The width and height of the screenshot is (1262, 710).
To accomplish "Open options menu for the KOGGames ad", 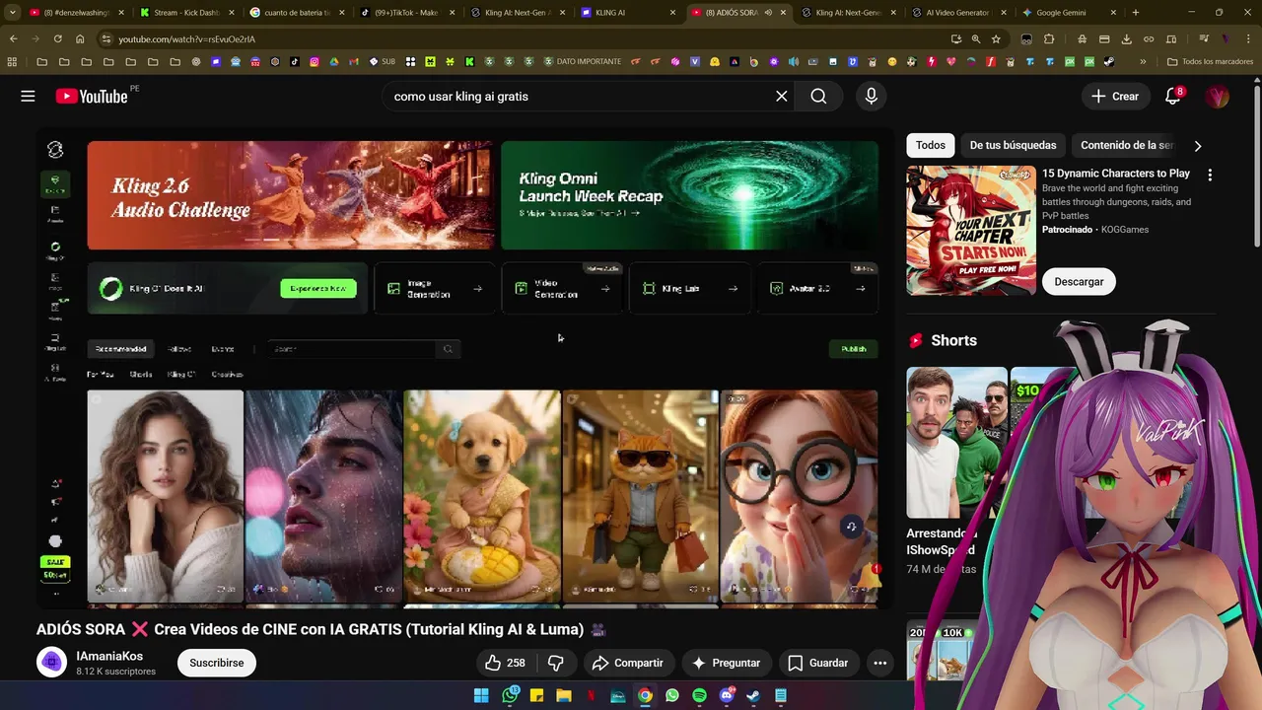I will tap(1210, 175).
